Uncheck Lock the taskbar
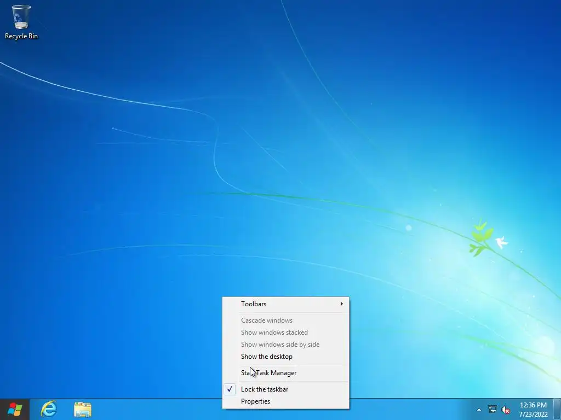561x420 pixels. tap(285, 389)
